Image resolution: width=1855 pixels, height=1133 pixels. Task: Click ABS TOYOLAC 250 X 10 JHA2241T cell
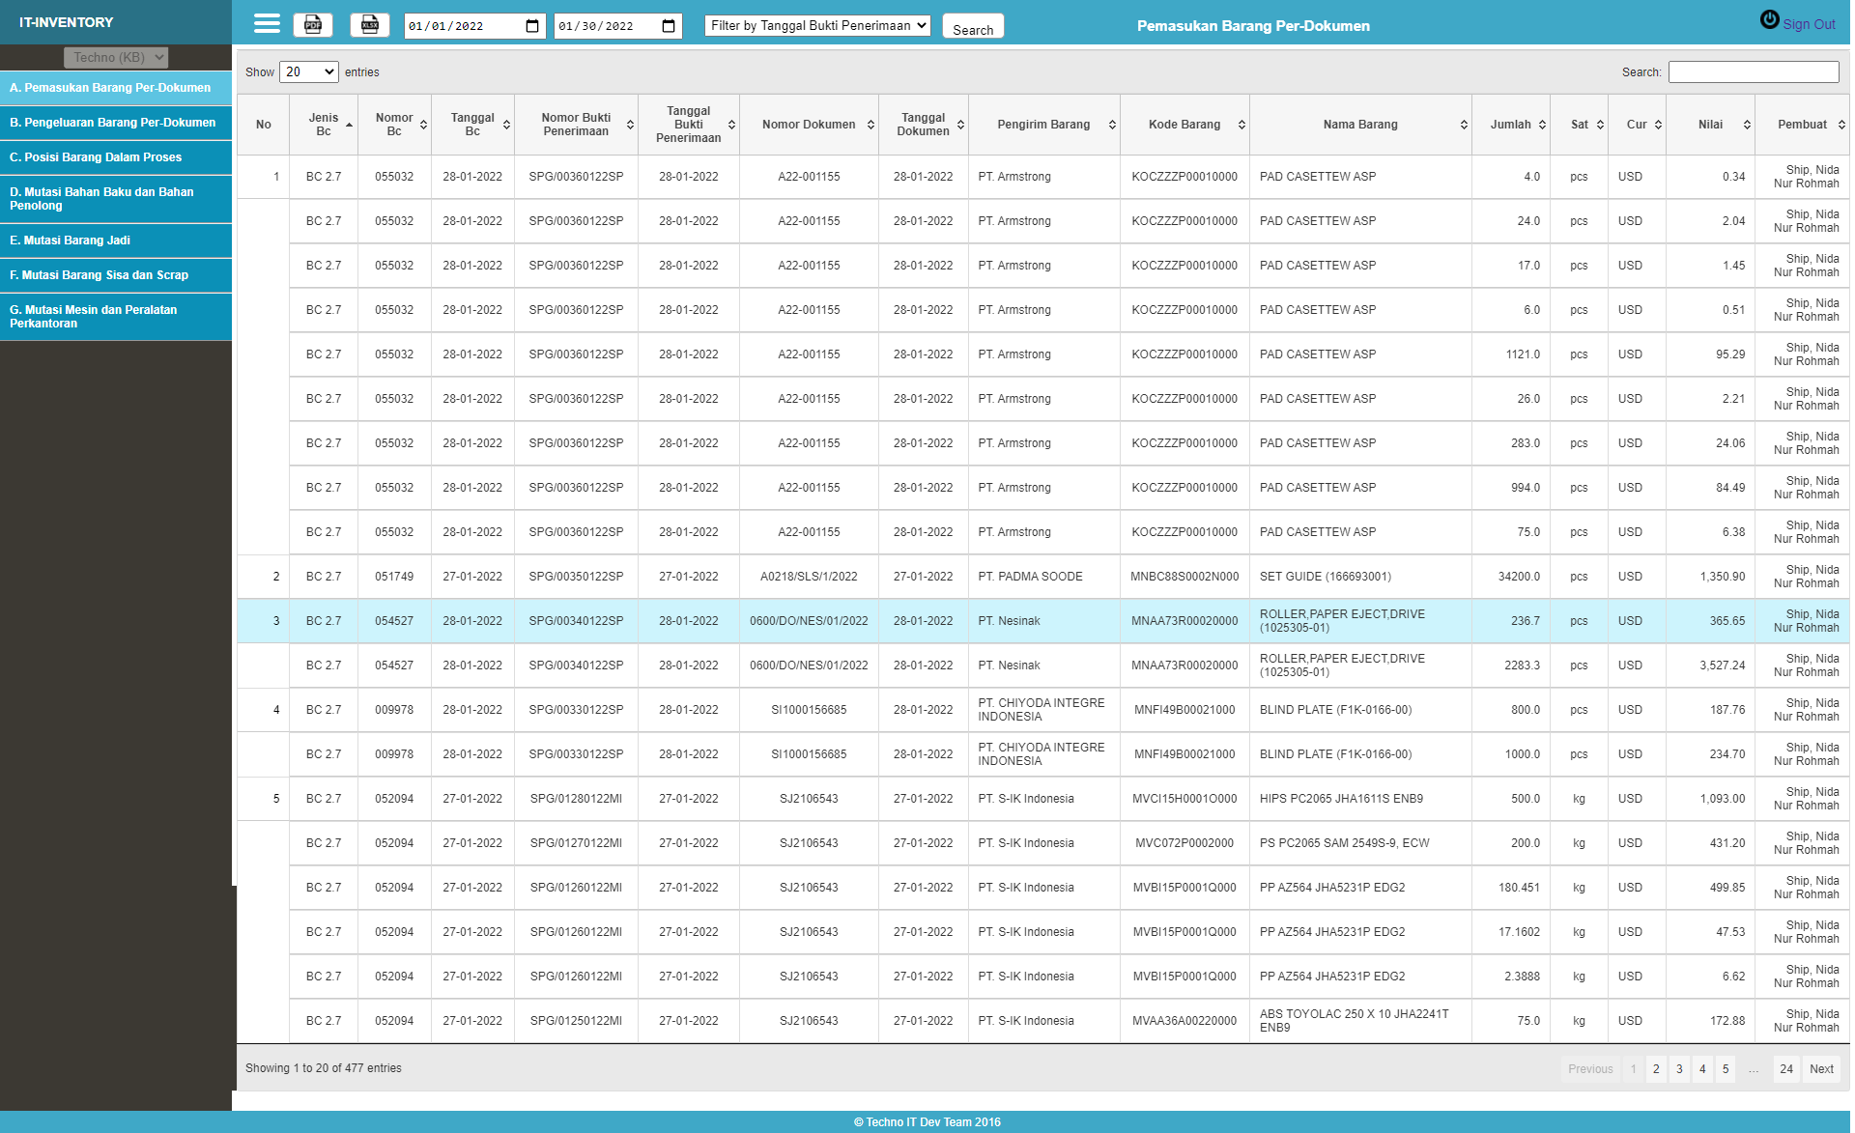pos(1360,1021)
